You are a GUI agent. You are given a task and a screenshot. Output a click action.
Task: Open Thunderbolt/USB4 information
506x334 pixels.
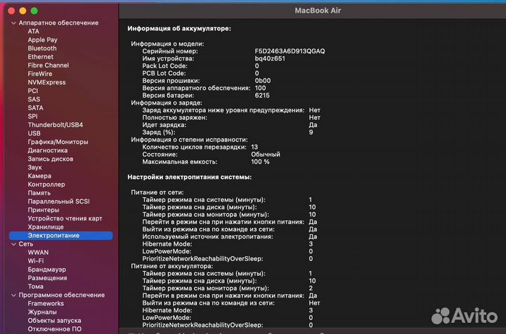56,125
